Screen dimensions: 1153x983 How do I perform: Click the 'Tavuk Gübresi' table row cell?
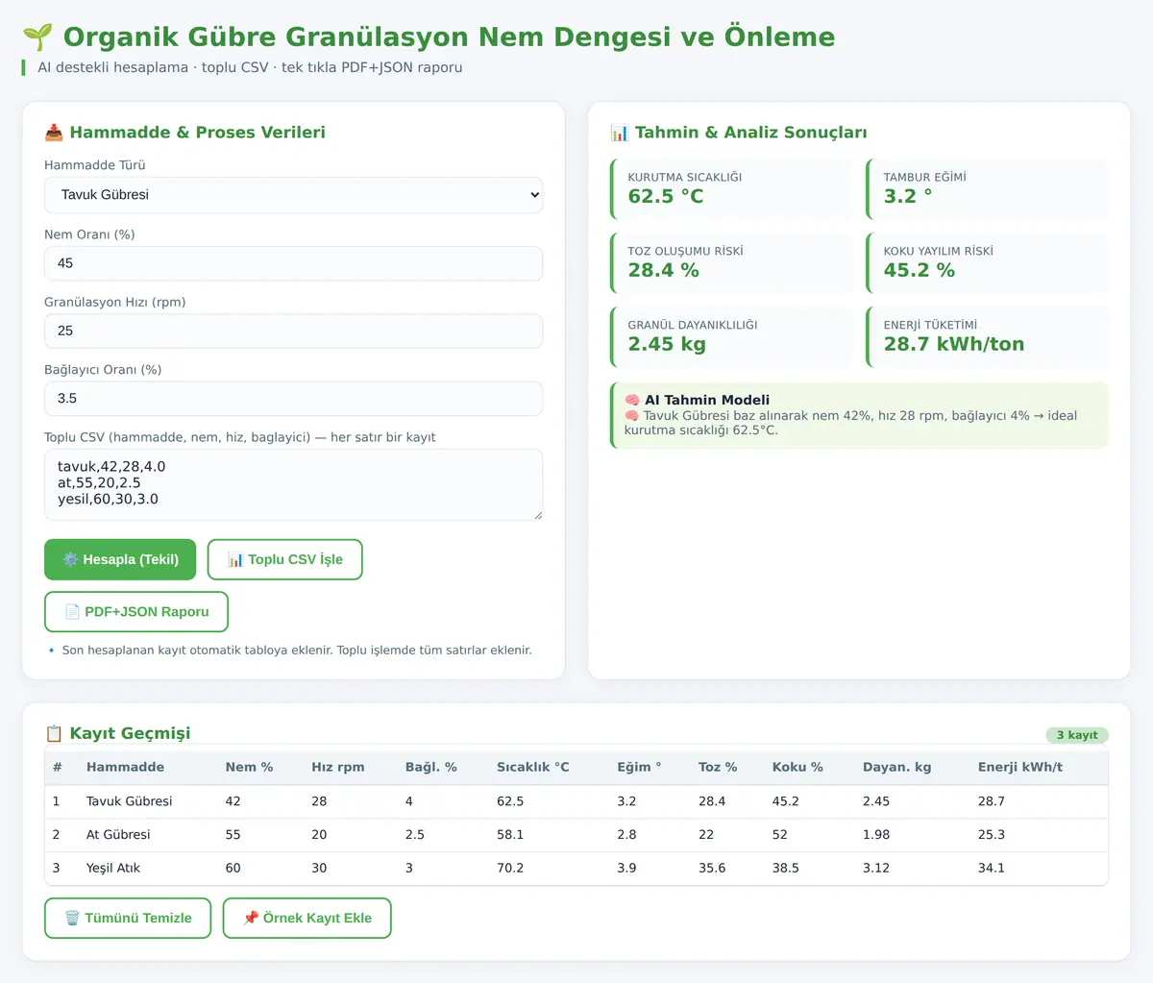130,801
